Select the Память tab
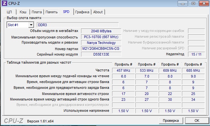 click(52, 12)
